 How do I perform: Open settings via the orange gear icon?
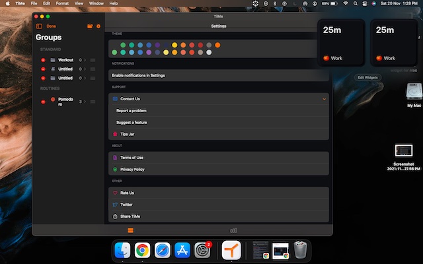pyautogui.click(x=98, y=26)
